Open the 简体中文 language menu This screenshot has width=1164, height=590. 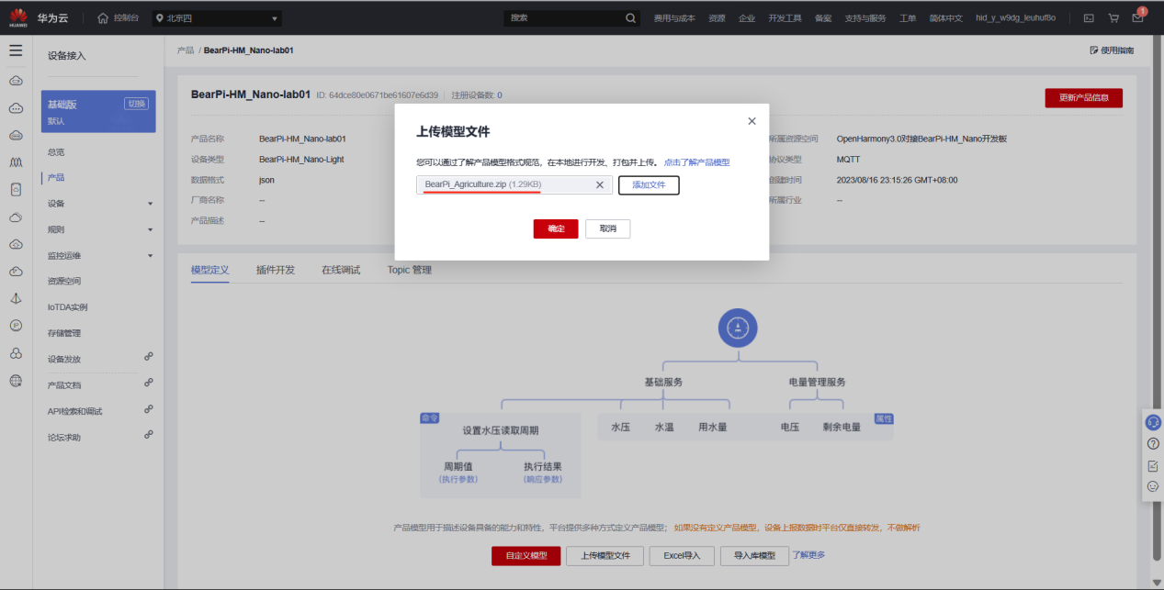945,17
